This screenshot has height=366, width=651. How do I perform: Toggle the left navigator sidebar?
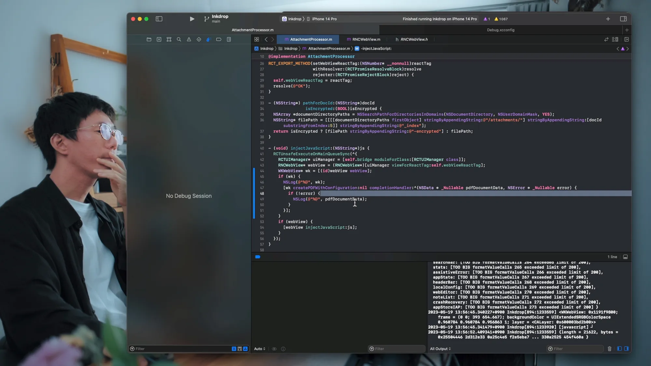pos(159,19)
